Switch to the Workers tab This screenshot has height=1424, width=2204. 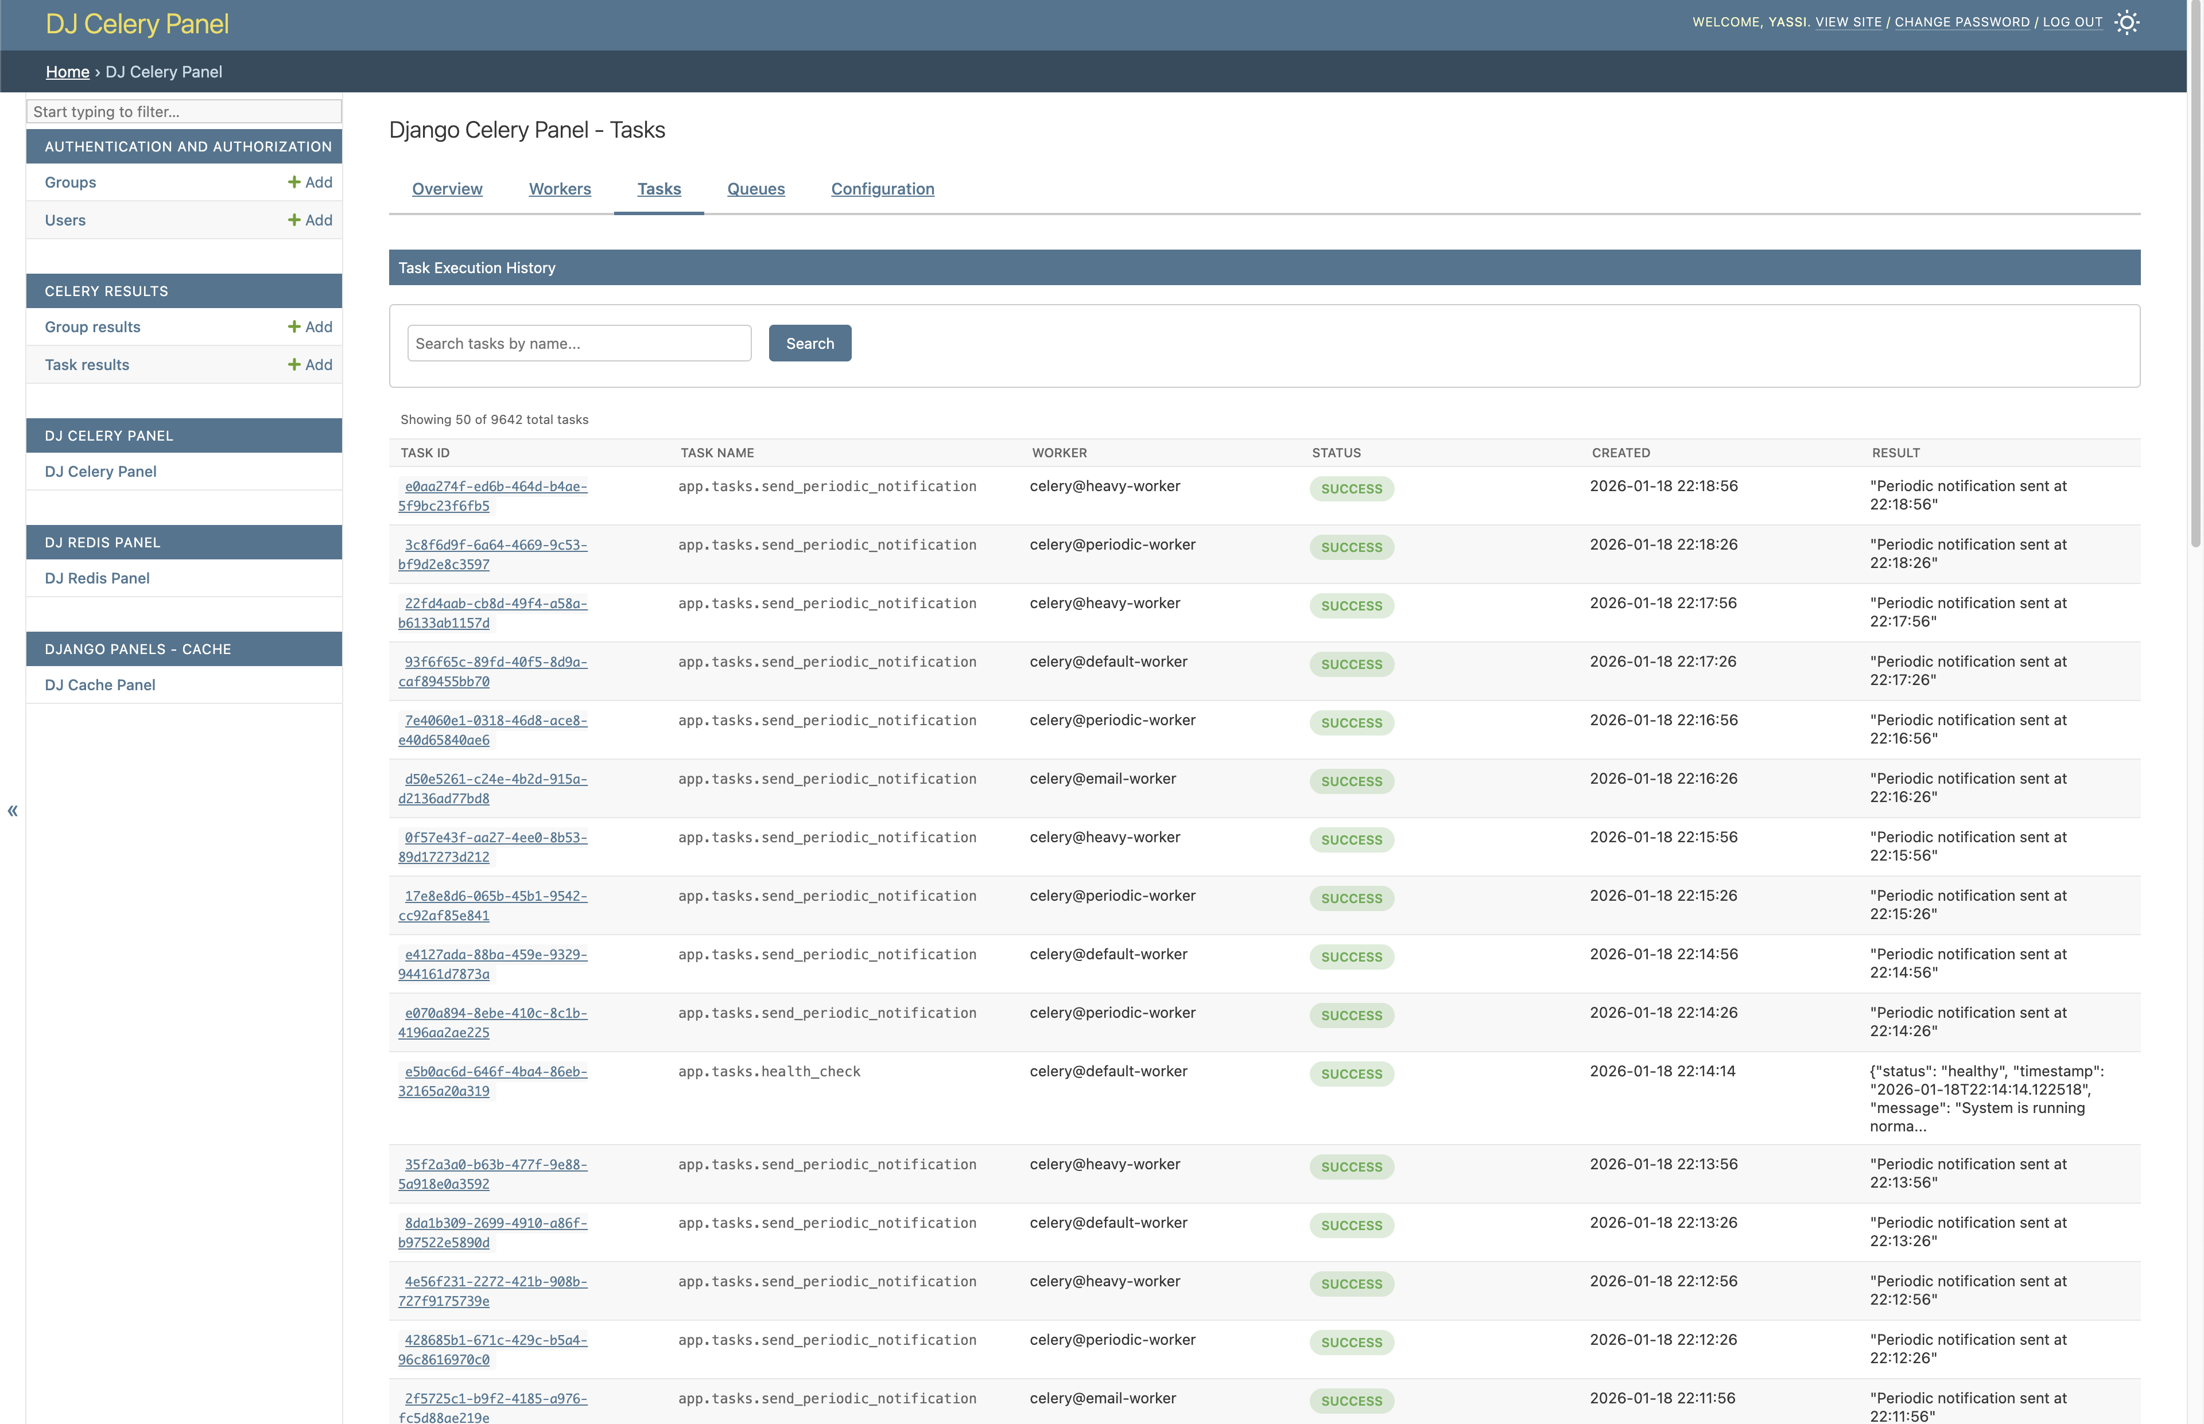coord(560,189)
